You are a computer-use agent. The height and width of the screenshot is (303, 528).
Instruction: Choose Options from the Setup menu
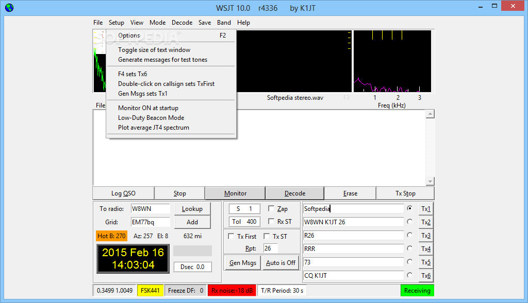coord(171,35)
